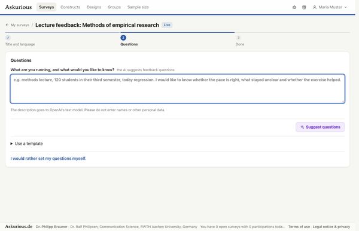Go to the Constructs tab
The height and width of the screenshot is (231, 359).
click(70, 7)
